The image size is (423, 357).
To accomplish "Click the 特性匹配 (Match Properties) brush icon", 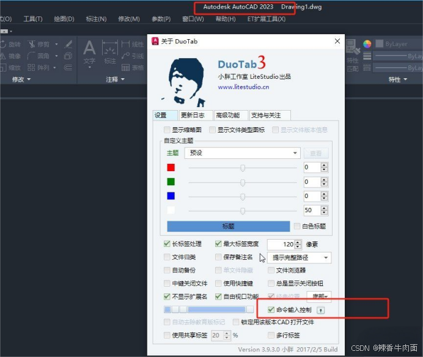I will click(x=353, y=55).
